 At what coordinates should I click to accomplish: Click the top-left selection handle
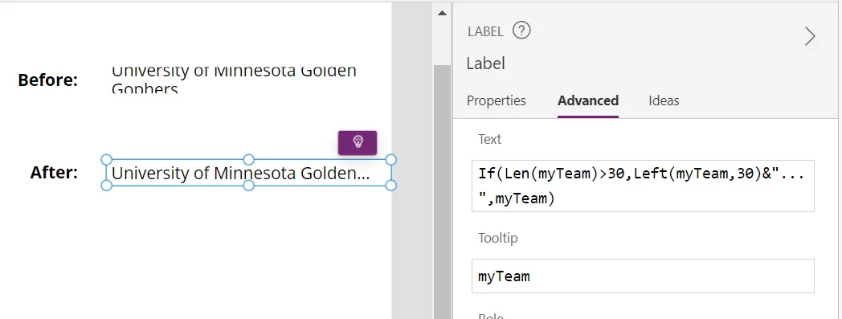pos(106,159)
